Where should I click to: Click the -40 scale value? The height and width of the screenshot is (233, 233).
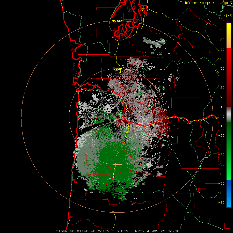coord(221,155)
